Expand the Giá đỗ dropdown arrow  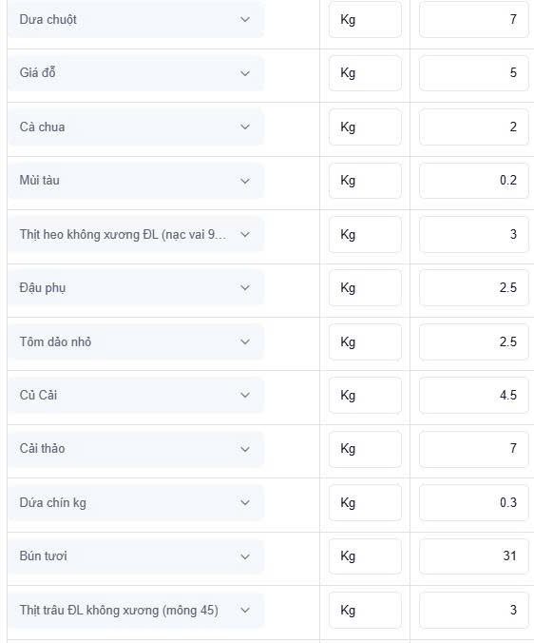coord(245,73)
